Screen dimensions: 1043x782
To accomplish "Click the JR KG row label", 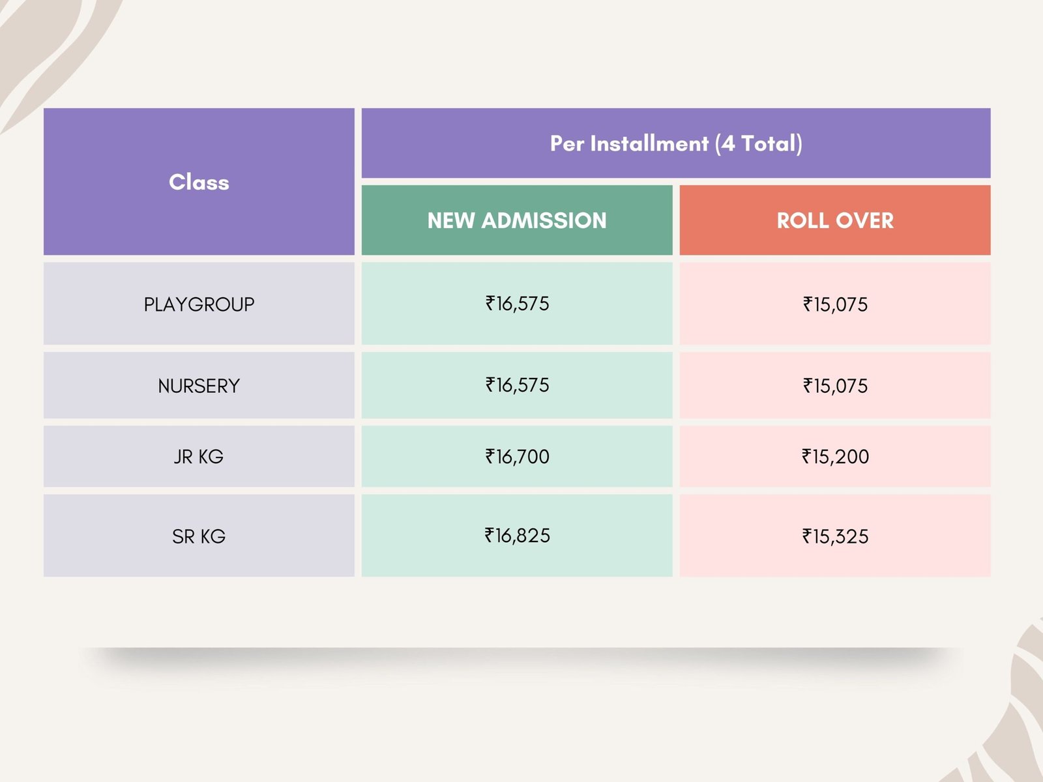I will coord(199,457).
